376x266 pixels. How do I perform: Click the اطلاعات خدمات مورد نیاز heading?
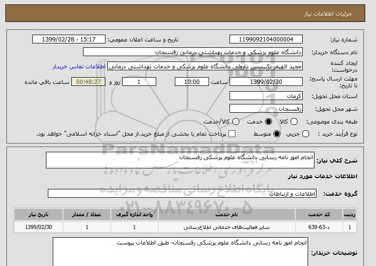point(322,176)
